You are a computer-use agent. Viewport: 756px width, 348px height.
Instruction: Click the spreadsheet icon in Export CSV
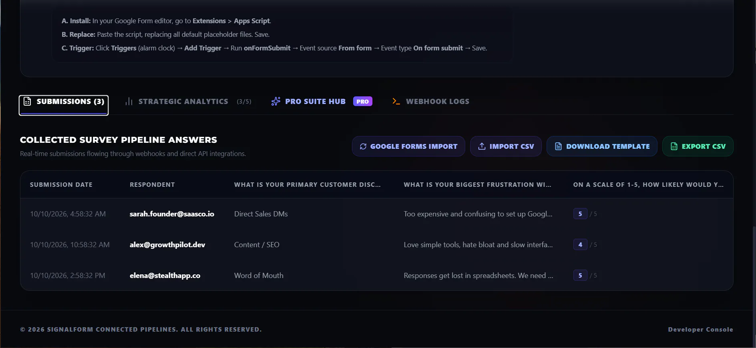[x=674, y=146]
